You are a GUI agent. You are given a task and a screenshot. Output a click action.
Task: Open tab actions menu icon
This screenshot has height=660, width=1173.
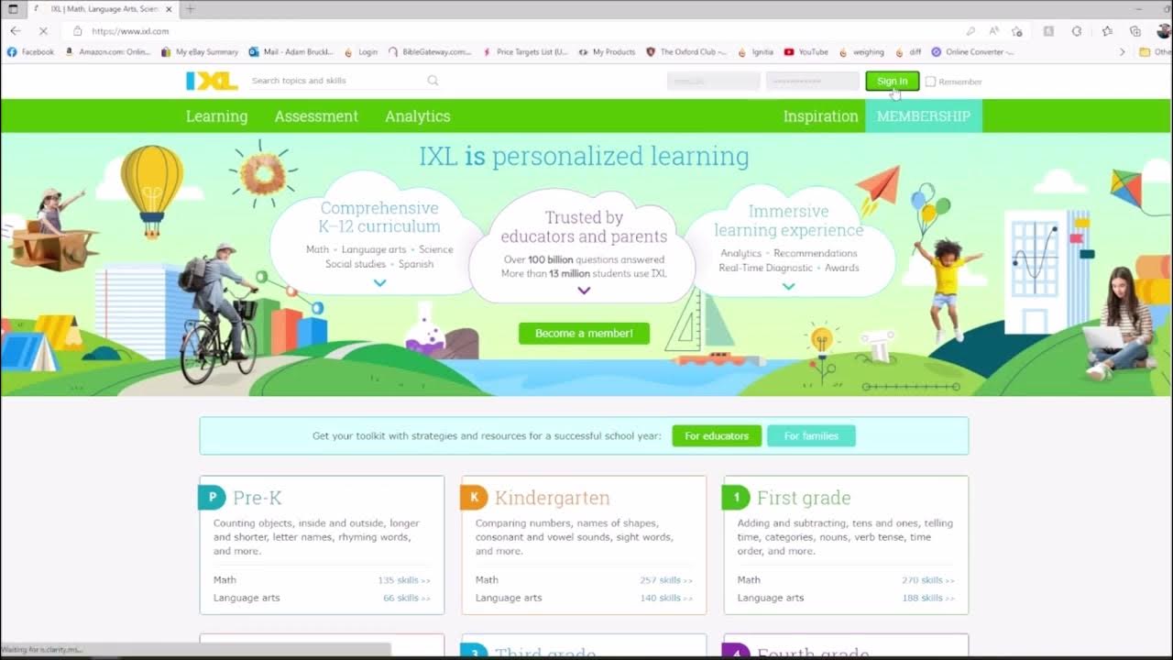pyautogui.click(x=13, y=9)
